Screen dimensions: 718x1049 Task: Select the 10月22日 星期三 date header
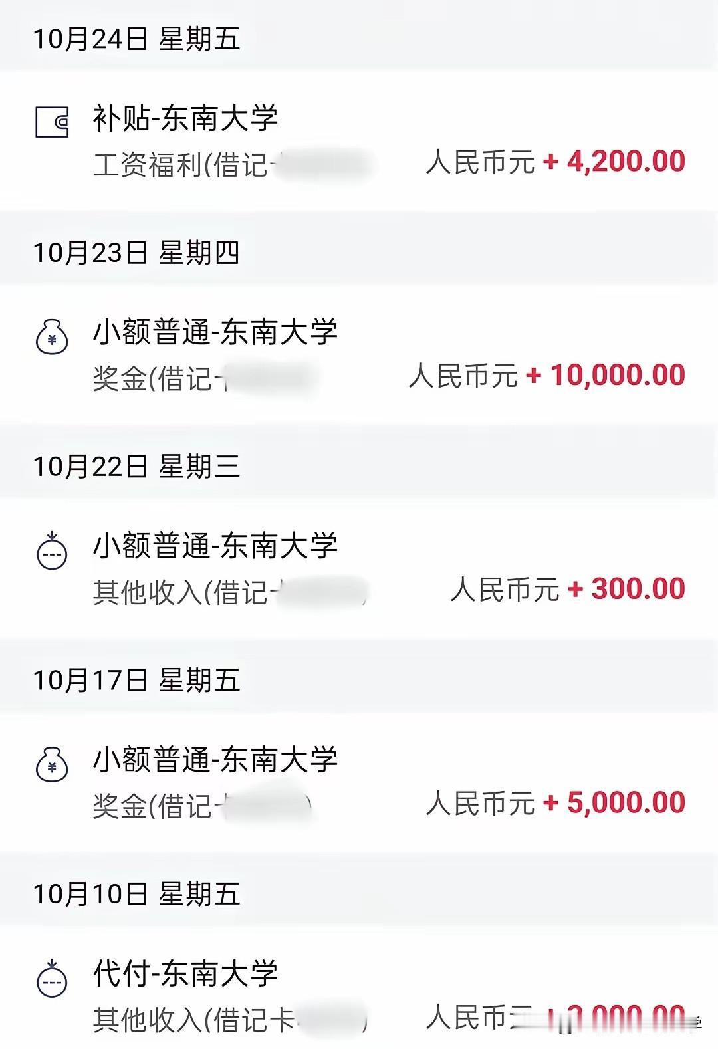tap(136, 466)
